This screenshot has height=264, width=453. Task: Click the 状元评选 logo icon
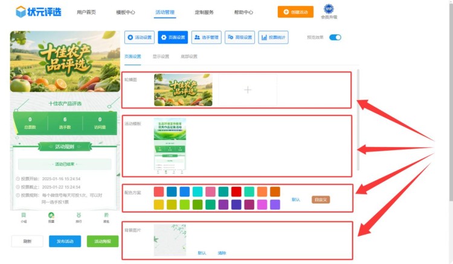[21, 11]
